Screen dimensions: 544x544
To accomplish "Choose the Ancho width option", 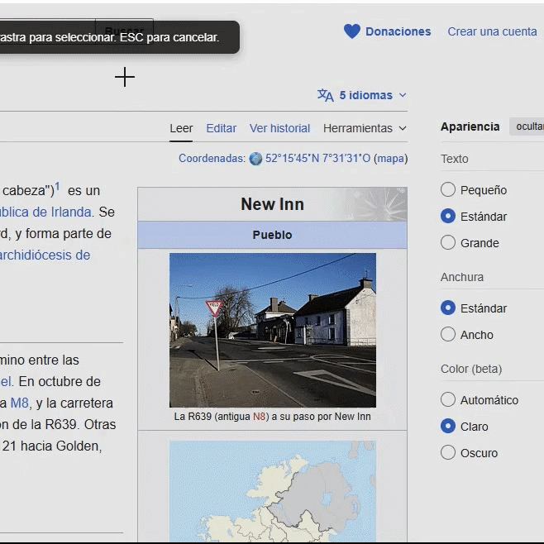I will pos(448,335).
